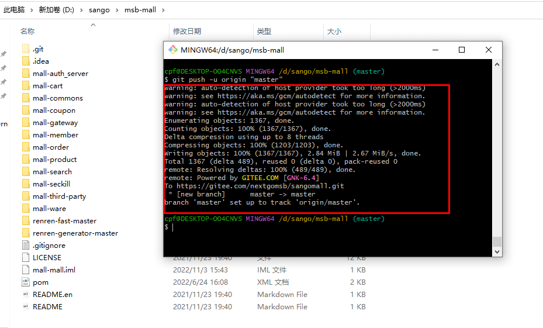543x328 pixels.
Task: Expand the chevron after 此电脑 breadcrumb
Action: pos(32,10)
